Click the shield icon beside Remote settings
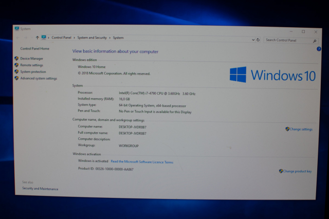This screenshot has height=219, width=329. coord(16,65)
